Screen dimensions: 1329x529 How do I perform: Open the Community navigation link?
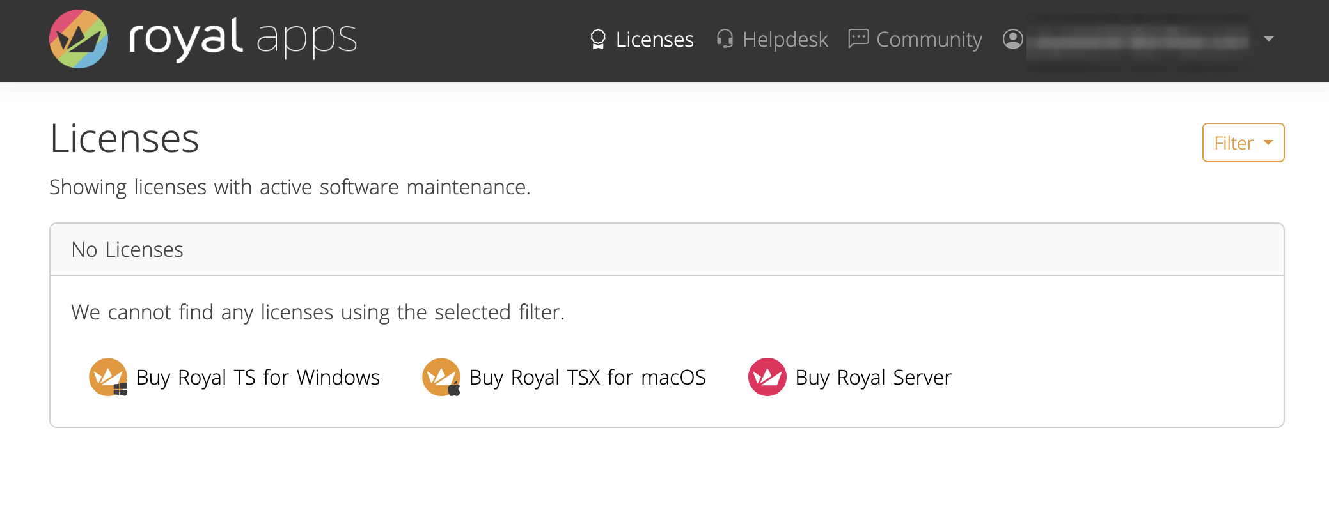929,40
